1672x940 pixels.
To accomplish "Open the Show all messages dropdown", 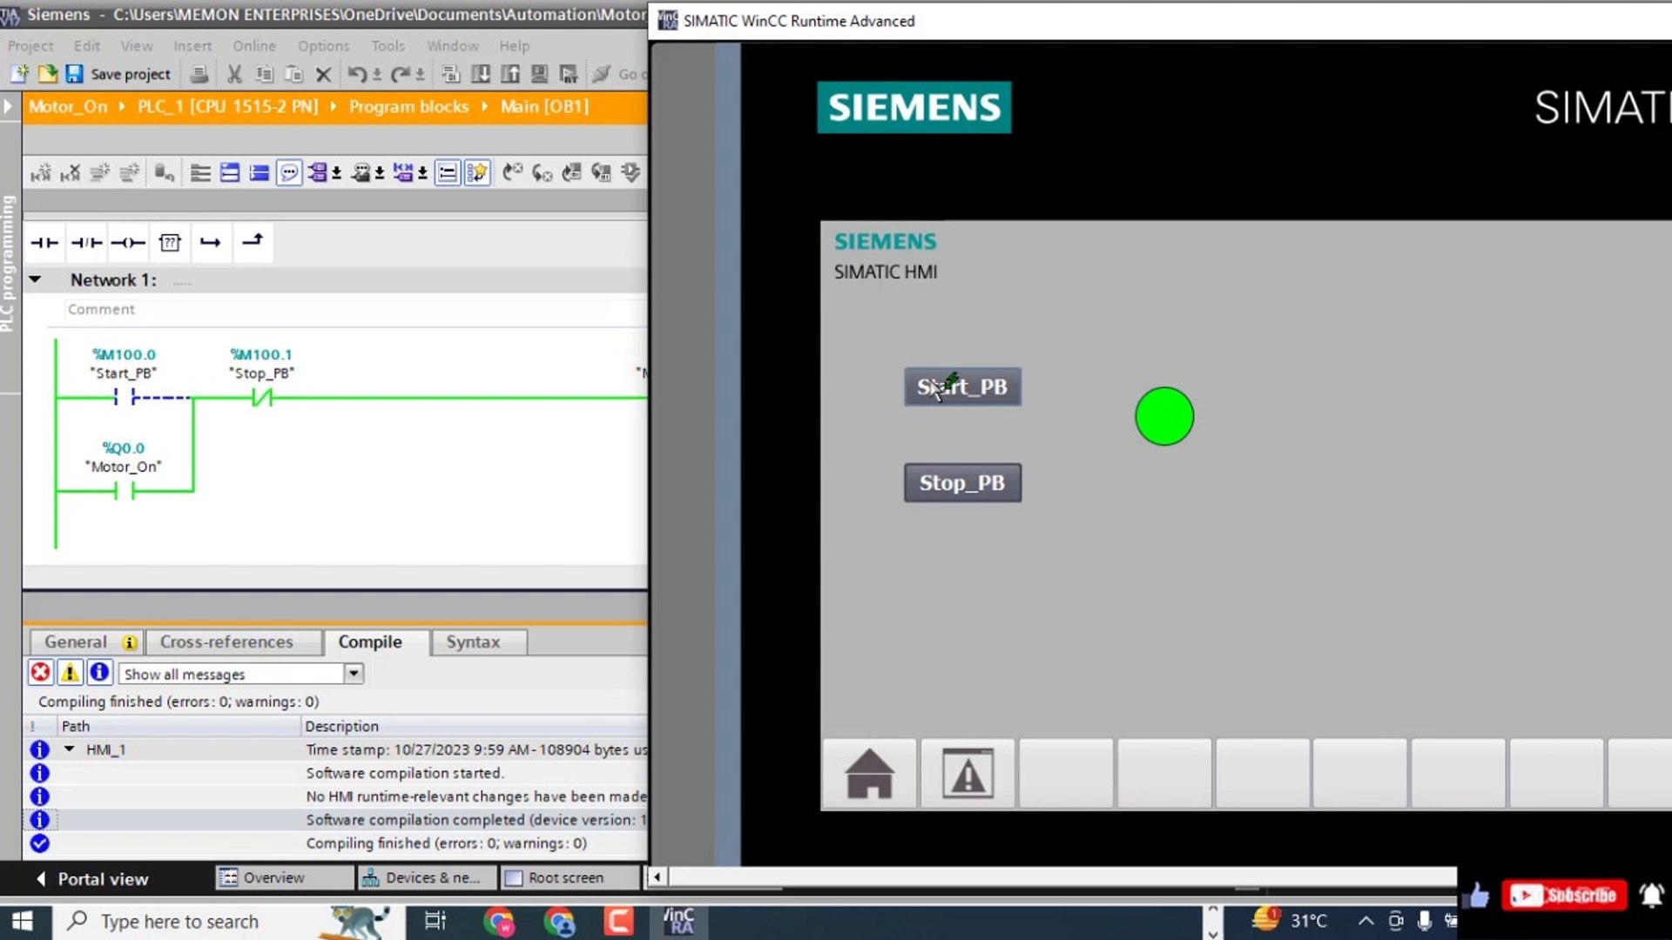I will tap(354, 673).
